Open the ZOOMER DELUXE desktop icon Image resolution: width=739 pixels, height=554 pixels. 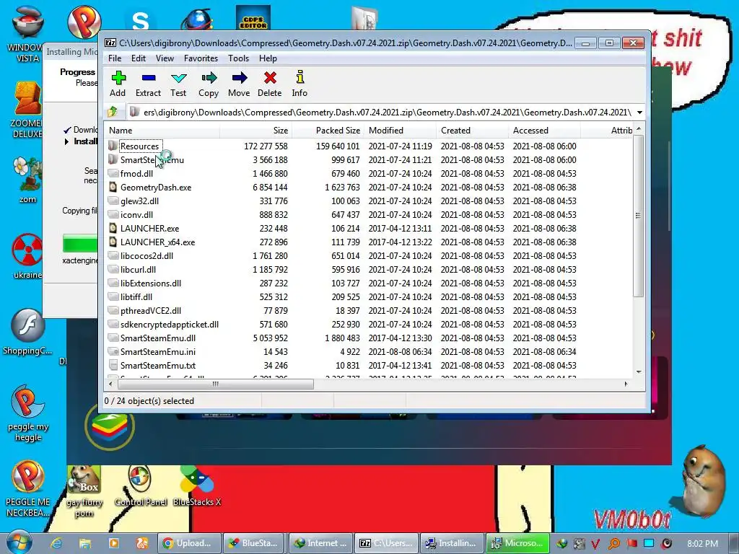27,110
